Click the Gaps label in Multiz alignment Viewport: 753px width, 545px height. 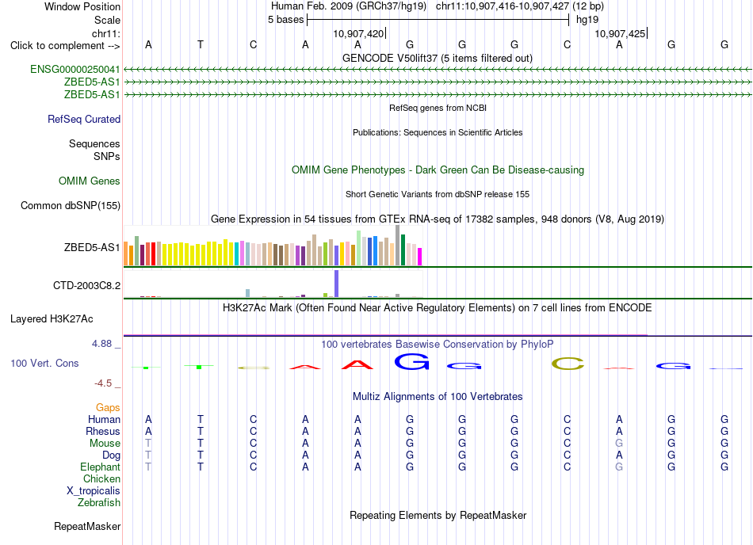pos(108,407)
